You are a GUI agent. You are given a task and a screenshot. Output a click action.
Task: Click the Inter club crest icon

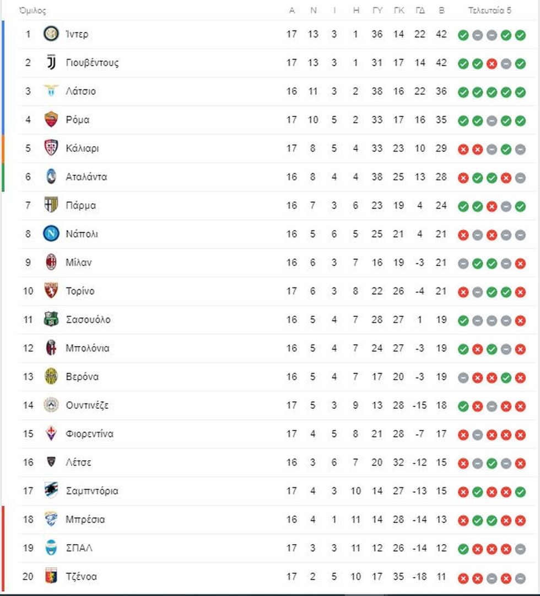51,34
